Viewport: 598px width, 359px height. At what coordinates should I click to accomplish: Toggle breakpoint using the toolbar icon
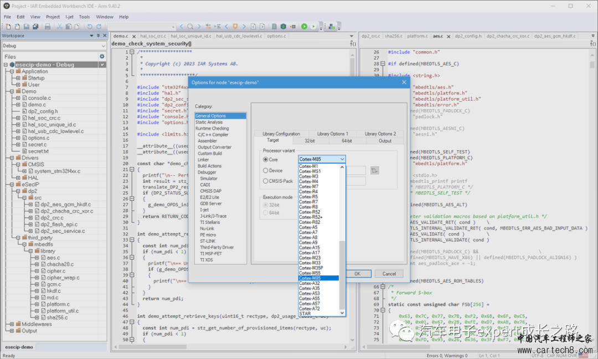(293, 27)
